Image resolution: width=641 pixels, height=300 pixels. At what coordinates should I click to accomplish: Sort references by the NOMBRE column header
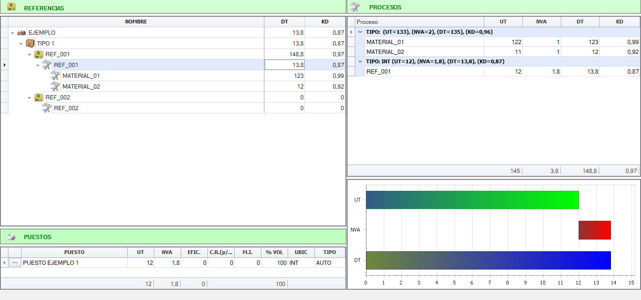136,22
